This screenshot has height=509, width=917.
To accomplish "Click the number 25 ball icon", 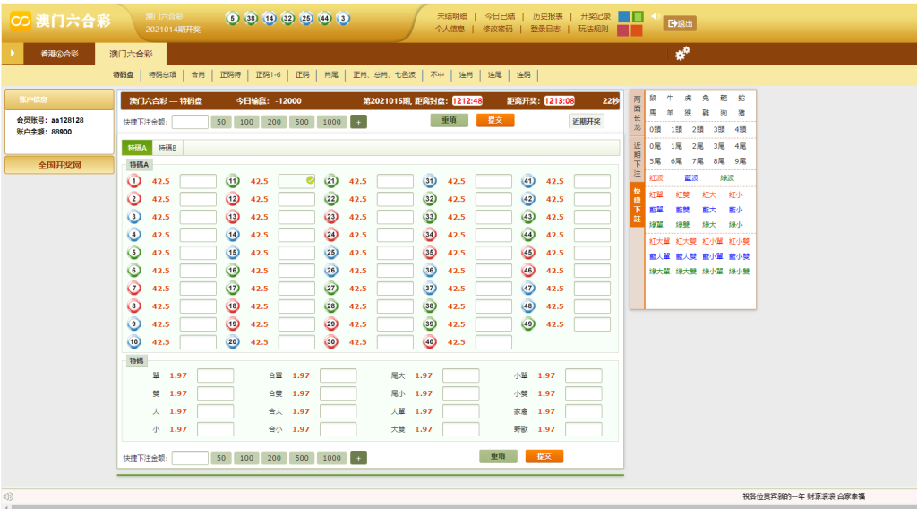I will coord(331,253).
